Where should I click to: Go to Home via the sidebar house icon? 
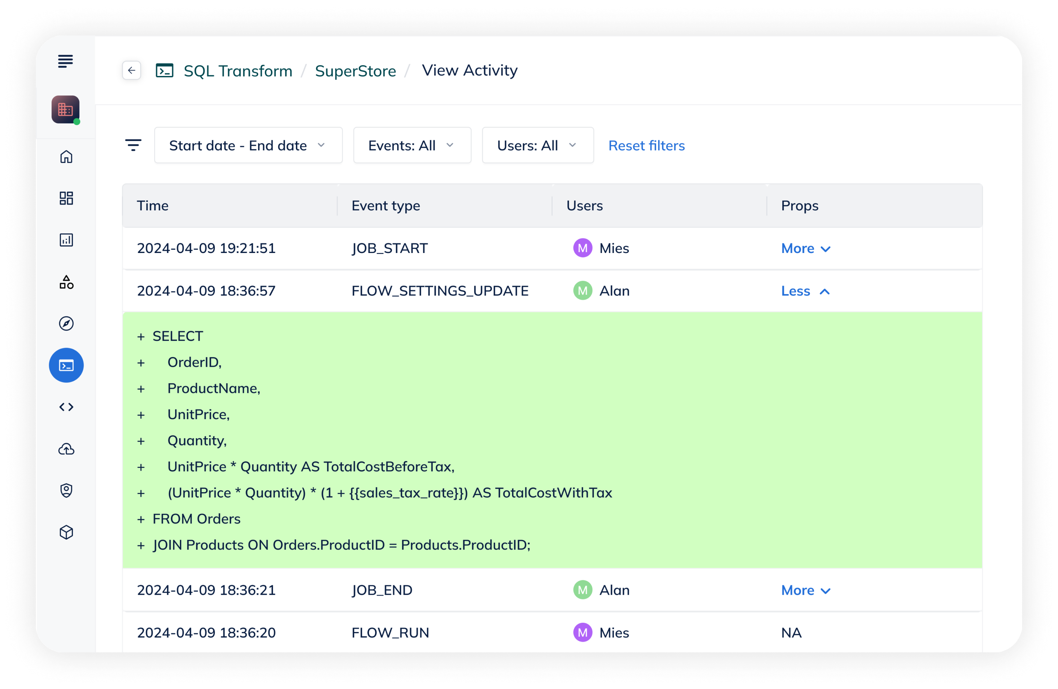coord(66,156)
